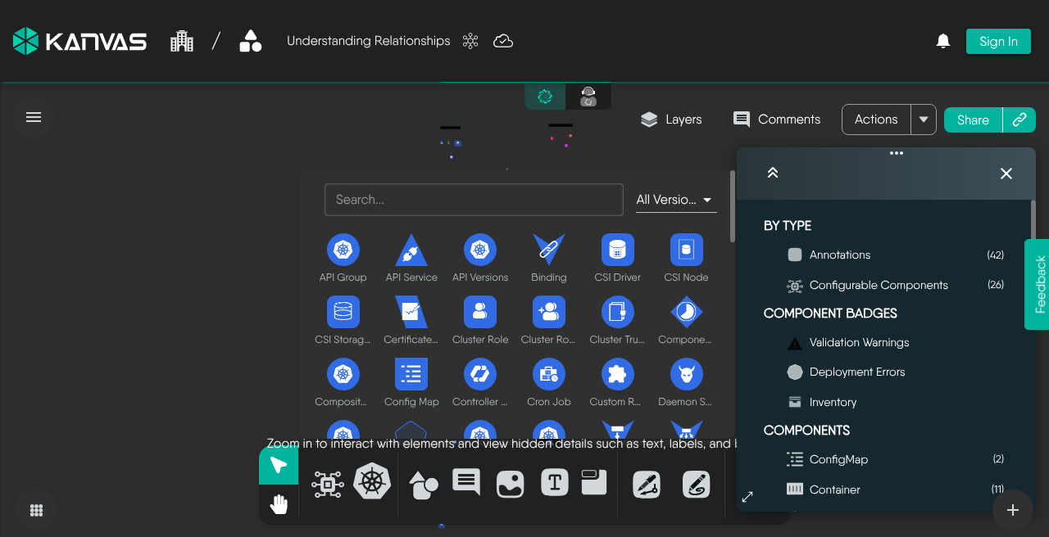Click the design relationships icon beside title
Screen dimensions: 1049x537
coord(470,41)
